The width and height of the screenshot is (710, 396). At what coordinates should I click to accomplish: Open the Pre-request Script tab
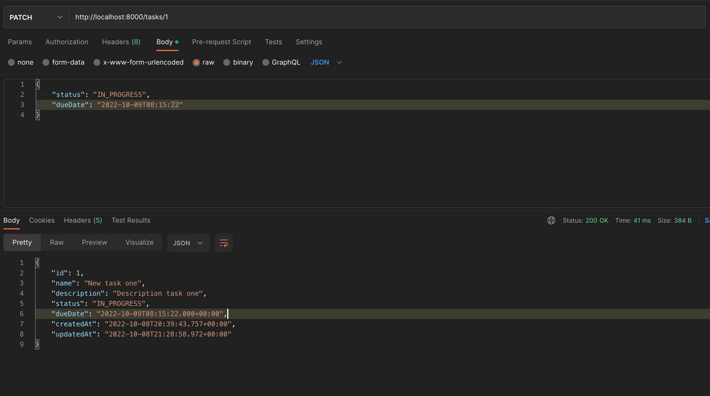tap(222, 42)
